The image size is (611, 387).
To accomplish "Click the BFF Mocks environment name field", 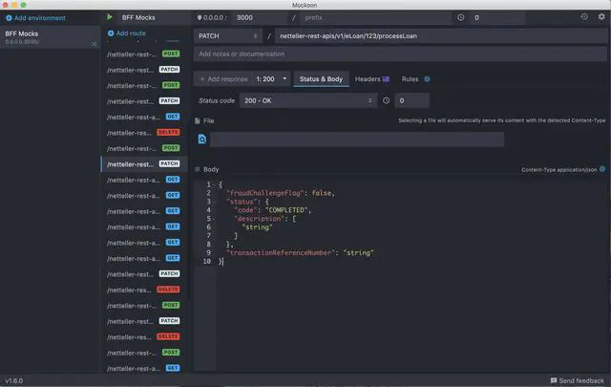I will click(155, 17).
